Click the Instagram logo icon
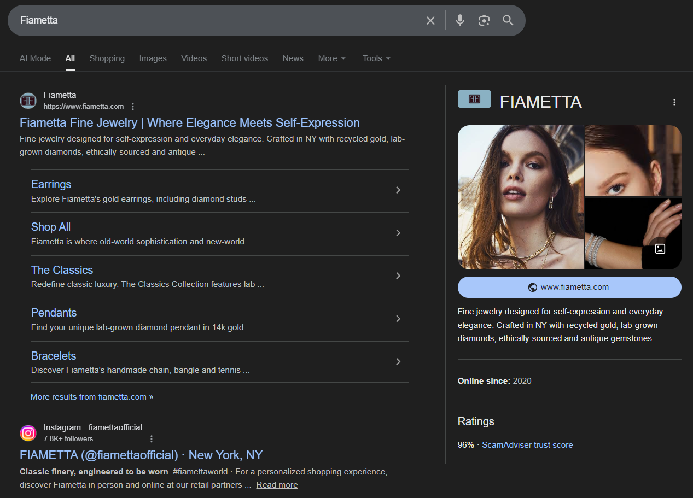Screen dimensions: 693x498 [x=28, y=433]
